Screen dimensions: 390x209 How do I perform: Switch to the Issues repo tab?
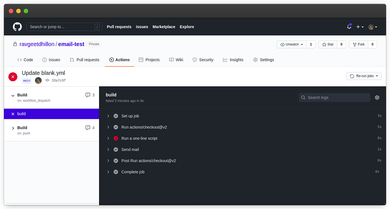point(51,60)
